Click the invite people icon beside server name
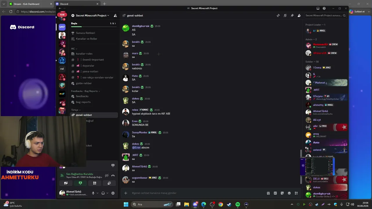This screenshot has width=372, height=209. 115,15
